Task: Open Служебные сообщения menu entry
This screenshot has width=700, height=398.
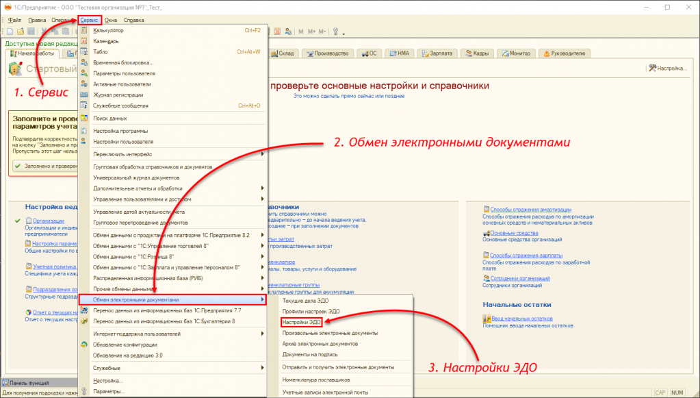Action: (x=173, y=105)
